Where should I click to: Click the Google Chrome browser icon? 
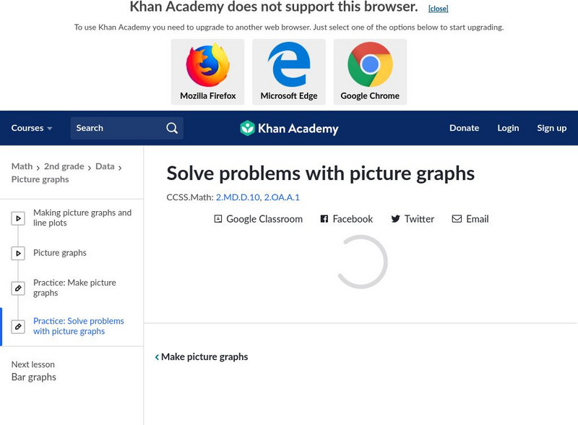(x=370, y=65)
